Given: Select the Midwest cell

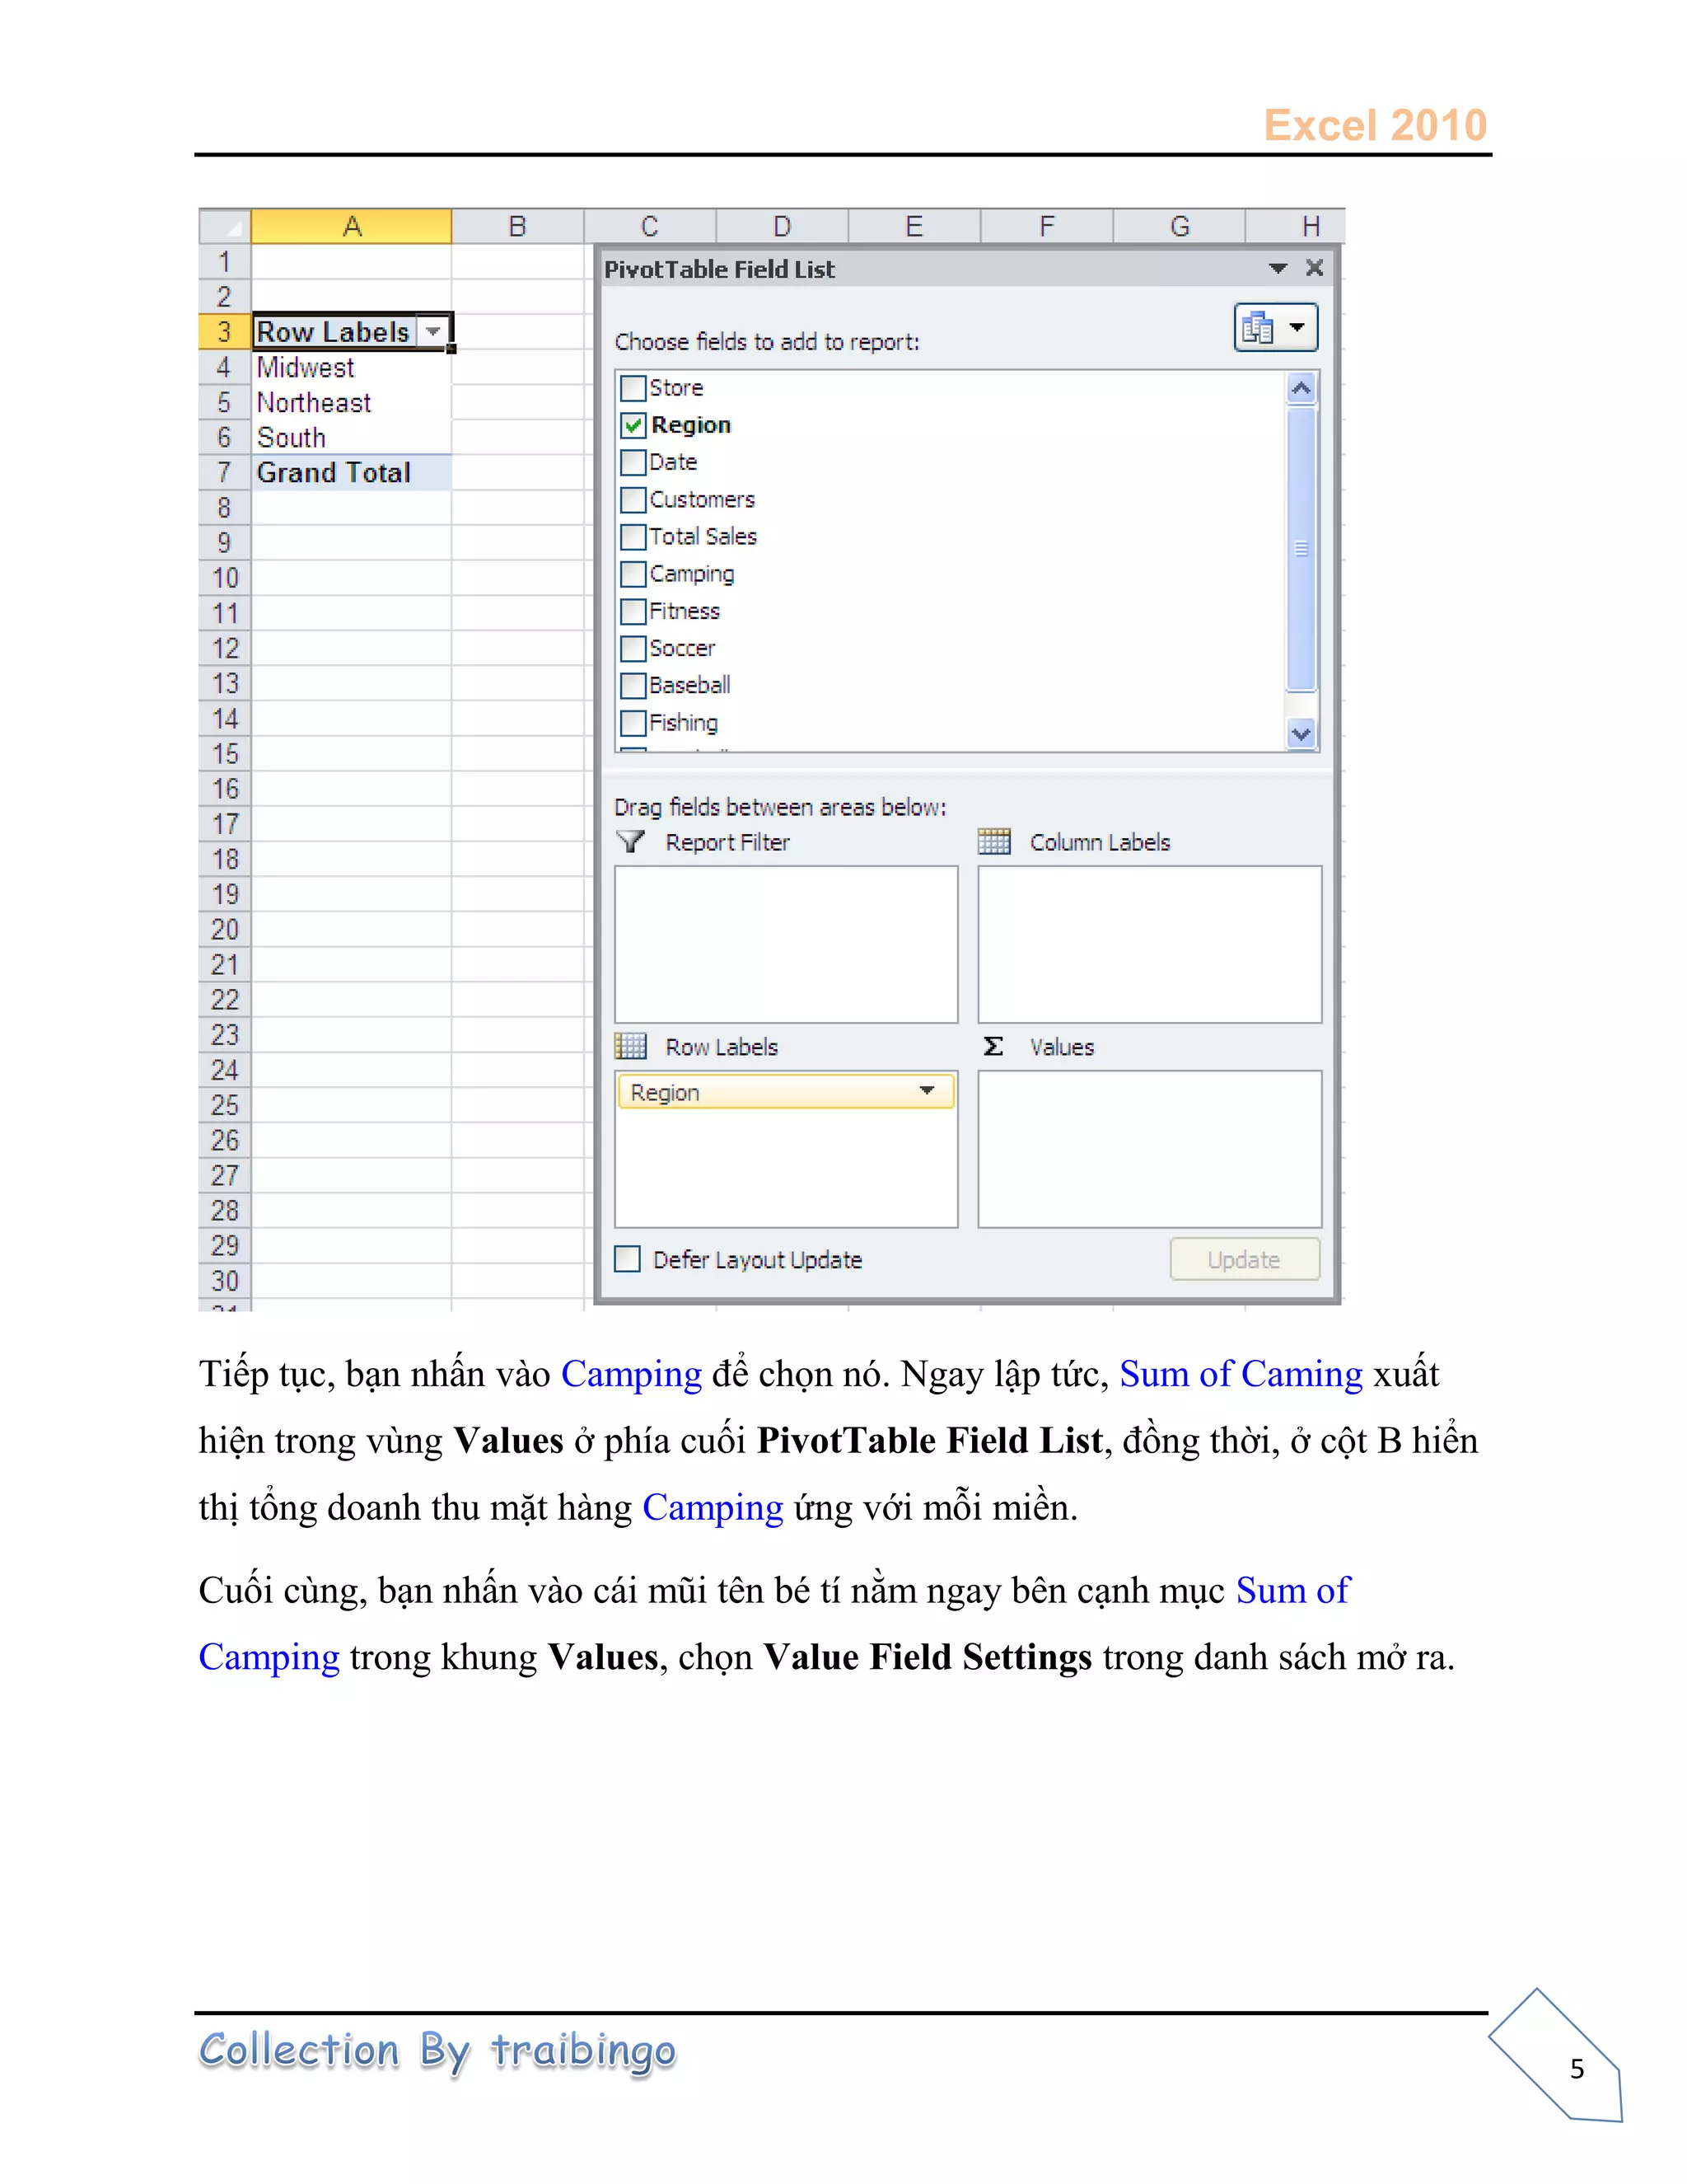Looking at the screenshot, I should (351, 367).
